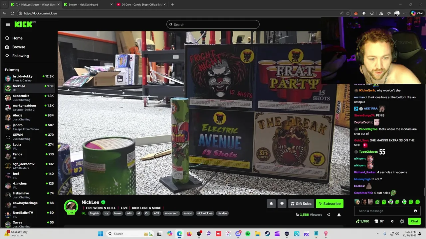
Task: Insert the first quick emote below chat
Action: [x=357, y=202]
